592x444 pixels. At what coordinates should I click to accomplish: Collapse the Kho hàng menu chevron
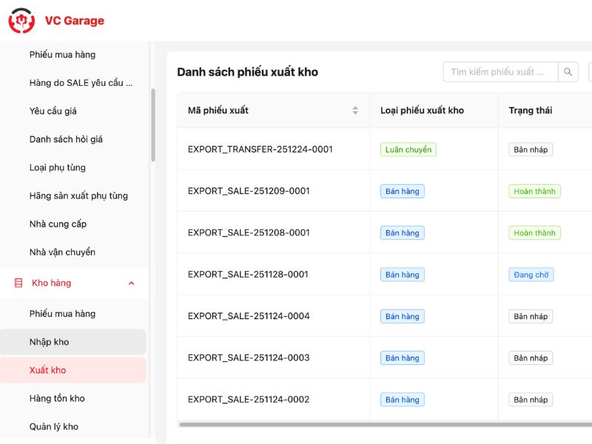click(x=132, y=283)
